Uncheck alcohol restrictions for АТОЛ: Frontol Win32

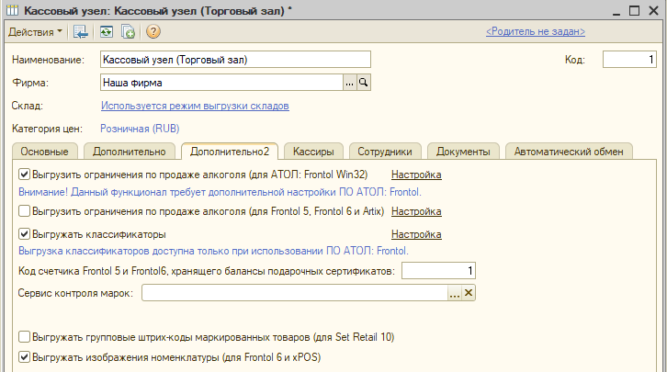(25, 174)
